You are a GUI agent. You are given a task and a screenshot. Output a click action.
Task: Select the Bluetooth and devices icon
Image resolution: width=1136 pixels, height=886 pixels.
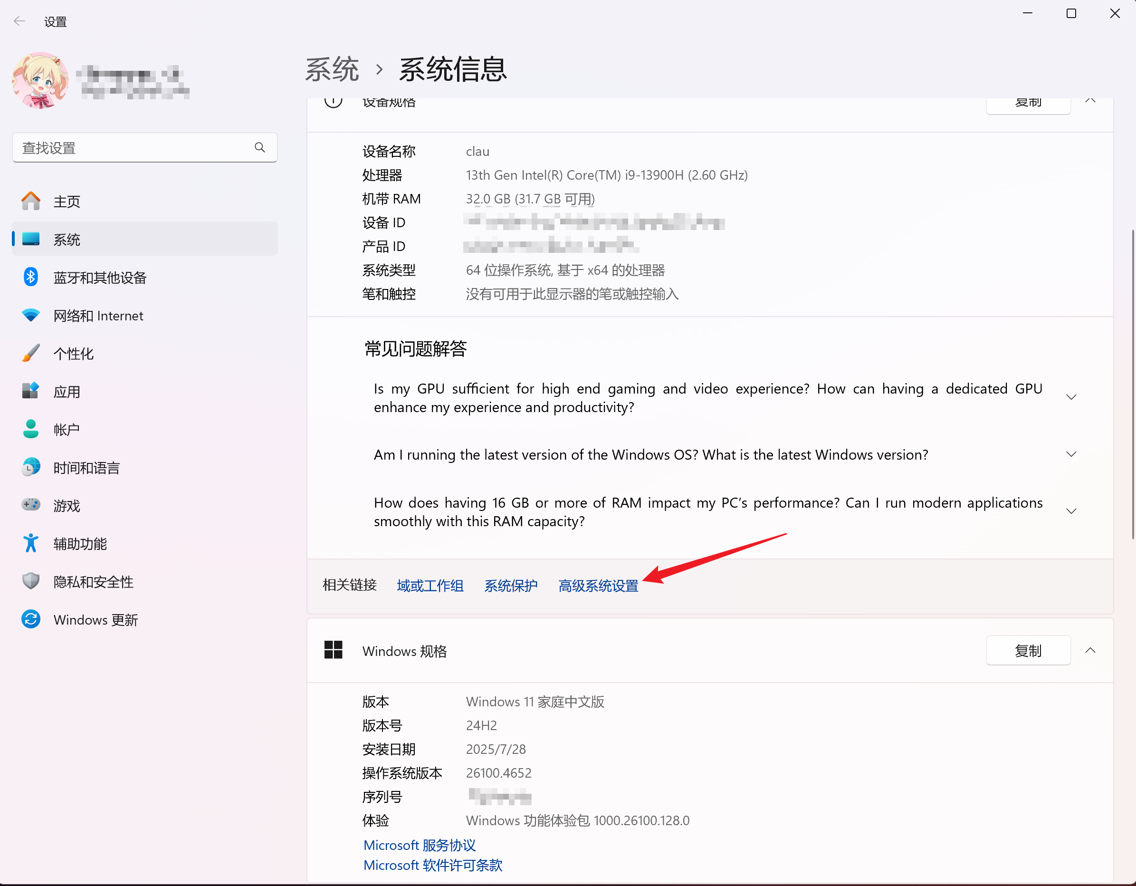click(x=31, y=277)
